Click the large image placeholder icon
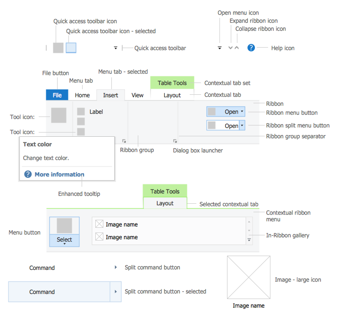 (x=249, y=277)
